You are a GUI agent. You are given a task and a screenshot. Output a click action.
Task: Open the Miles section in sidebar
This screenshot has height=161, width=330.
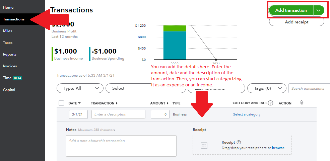(8, 31)
